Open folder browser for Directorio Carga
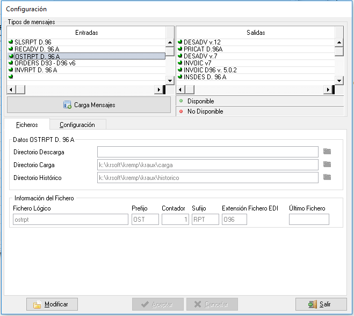The image size is (354, 316). pyautogui.click(x=327, y=164)
